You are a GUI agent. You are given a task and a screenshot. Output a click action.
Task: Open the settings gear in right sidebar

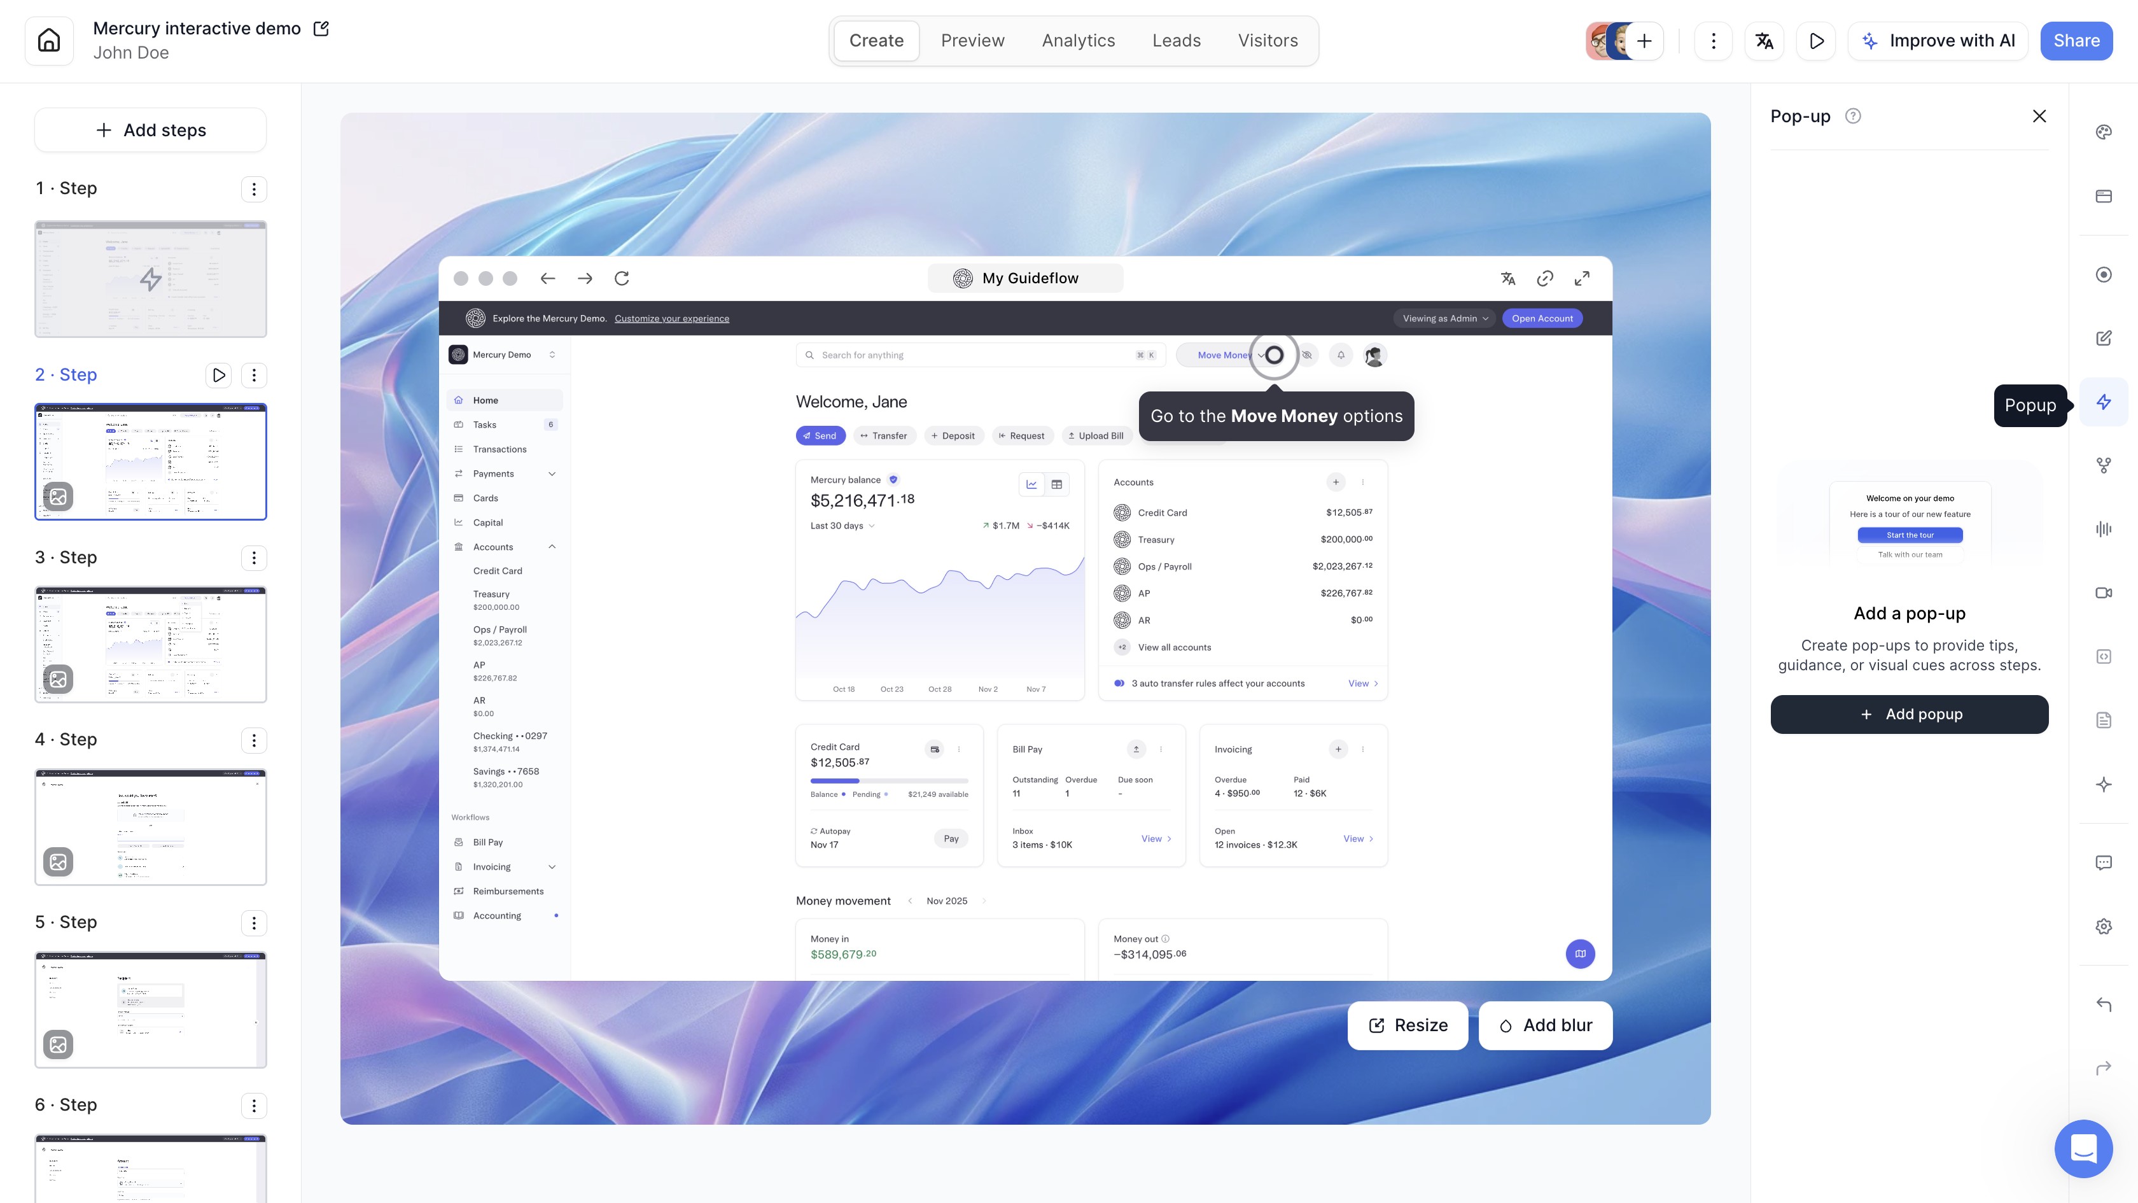(2103, 927)
